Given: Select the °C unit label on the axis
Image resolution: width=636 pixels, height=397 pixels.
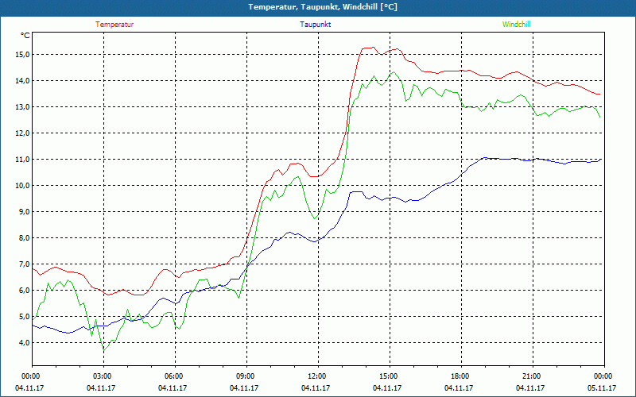Looking at the screenshot, I should click(25, 36).
